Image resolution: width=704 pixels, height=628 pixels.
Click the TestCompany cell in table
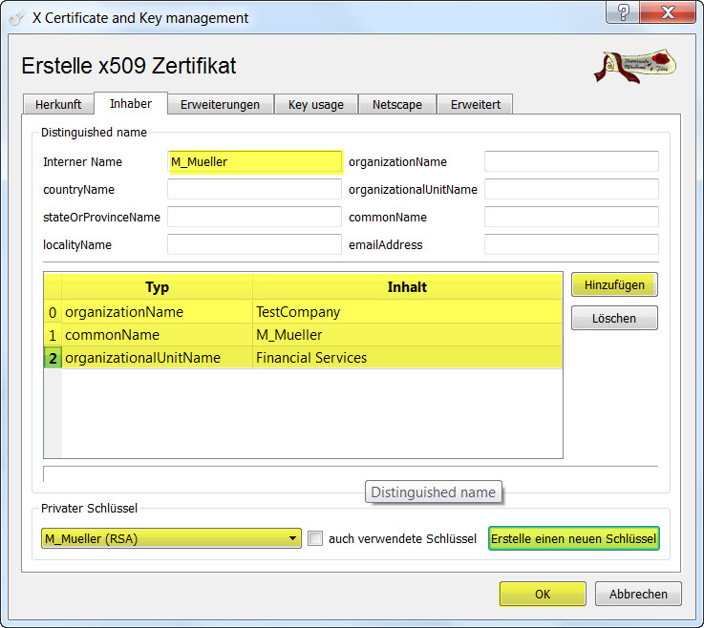point(406,312)
